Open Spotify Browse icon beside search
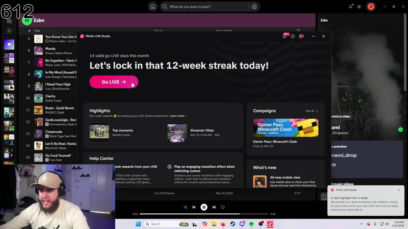This screenshot has width=408, height=229. pyautogui.click(x=254, y=7)
